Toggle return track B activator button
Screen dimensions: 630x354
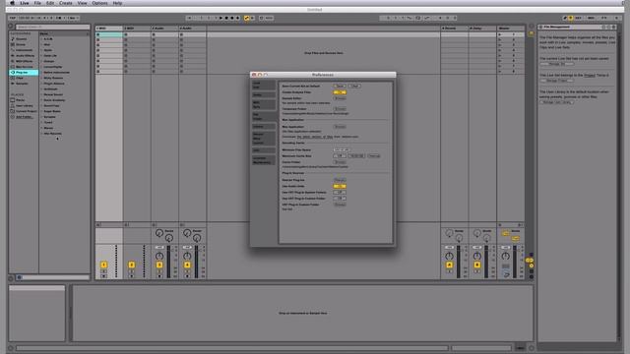click(476, 265)
